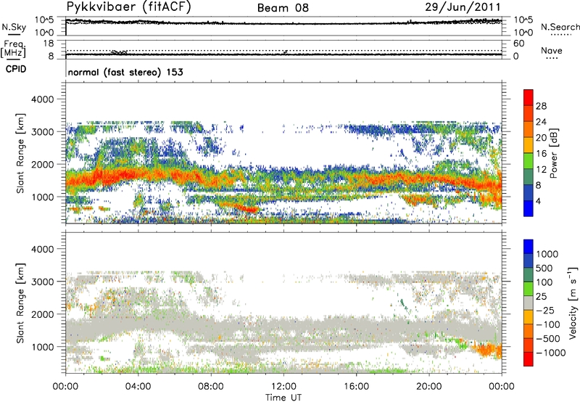
Task: Click the 'Velocity [m s-1]' colorbar label
Action: pyautogui.click(x=573, y=303)
